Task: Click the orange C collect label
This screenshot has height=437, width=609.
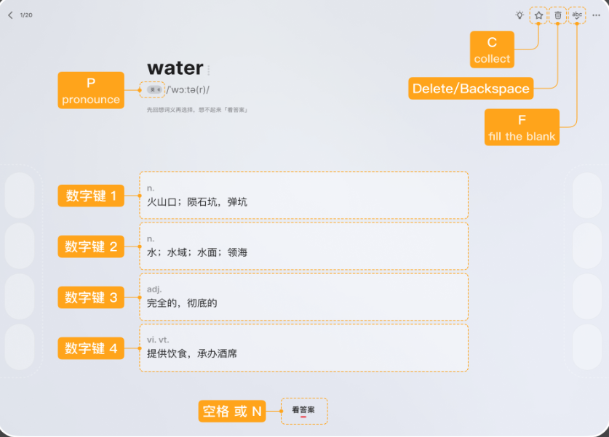Action: click(x=492, y=49)
